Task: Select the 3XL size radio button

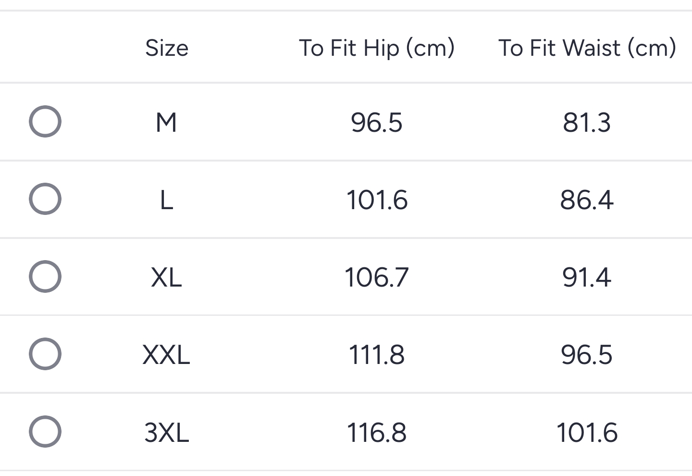Action: pyautogui.click(x=45, y=431)
